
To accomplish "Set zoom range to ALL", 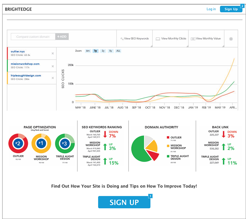I will click(118, 51).
